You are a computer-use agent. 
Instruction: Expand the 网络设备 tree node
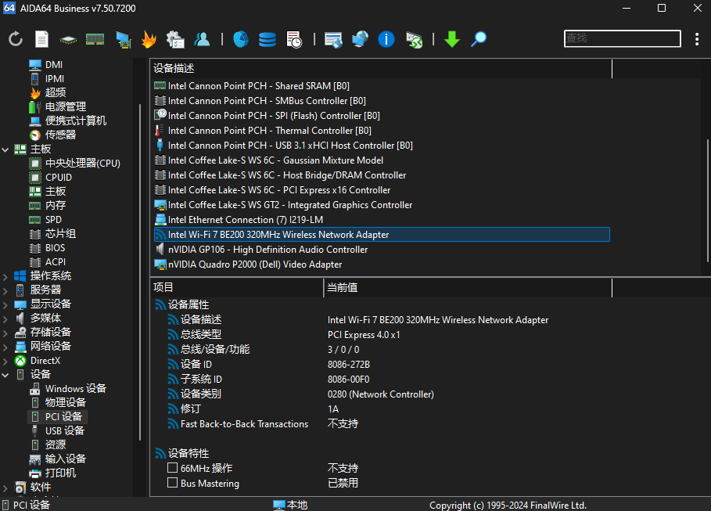[5, 347]
